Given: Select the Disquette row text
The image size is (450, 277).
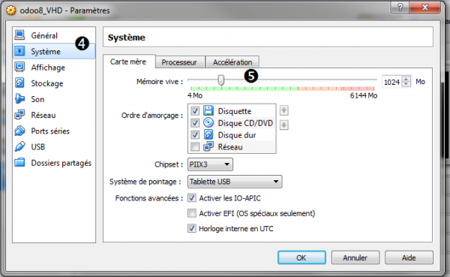Looking at the screenshot, I should pos(235,111).
